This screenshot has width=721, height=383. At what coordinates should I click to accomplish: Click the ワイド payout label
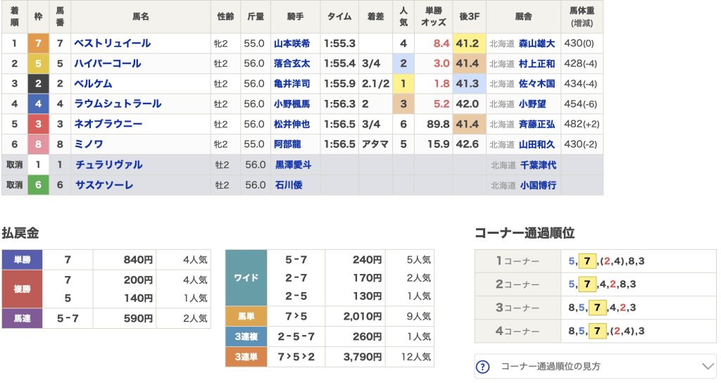click(246, 277)
